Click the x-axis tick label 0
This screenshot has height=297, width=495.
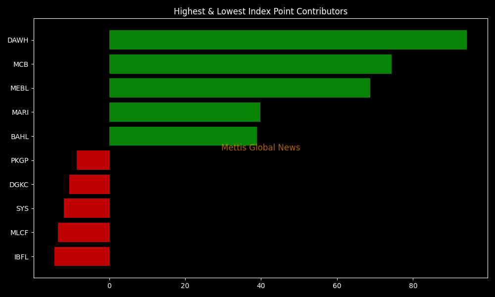pos(109,286)
